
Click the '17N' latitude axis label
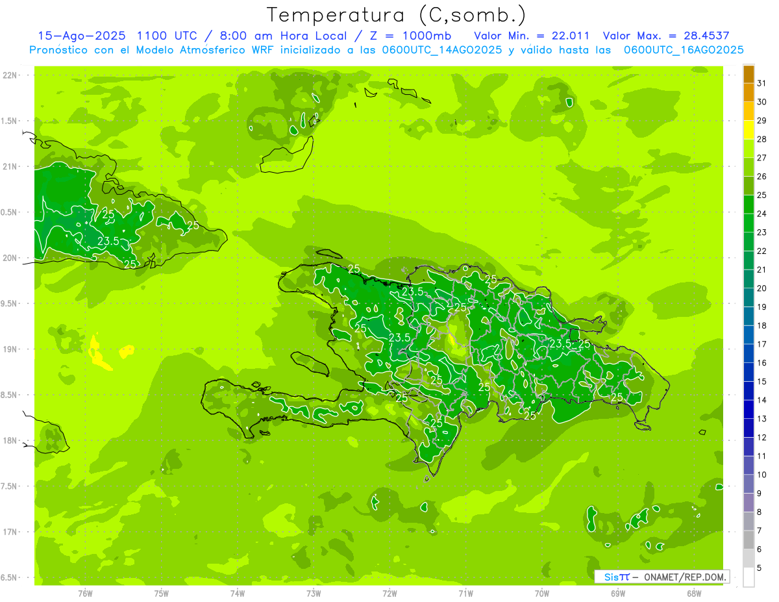(x=10, y=532)
